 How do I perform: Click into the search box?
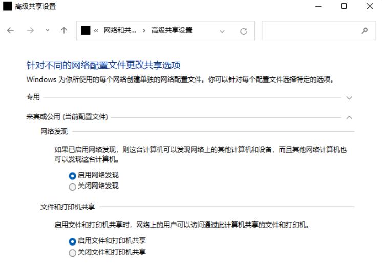point(319,30)
